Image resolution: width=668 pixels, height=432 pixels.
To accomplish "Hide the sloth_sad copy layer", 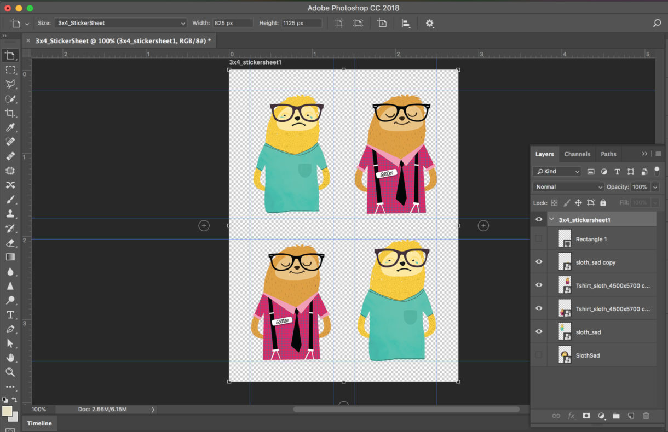I will (539, 262).
